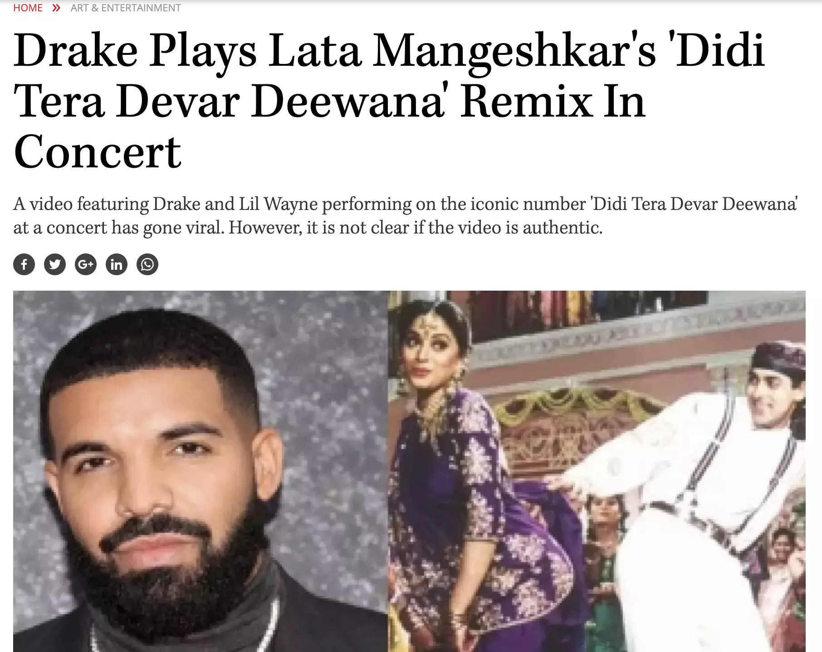Click the breadcrumb double-chevron separator
The height and width of the screenshot is (652, 822).
pyautogui.click(x=56, y=8)
